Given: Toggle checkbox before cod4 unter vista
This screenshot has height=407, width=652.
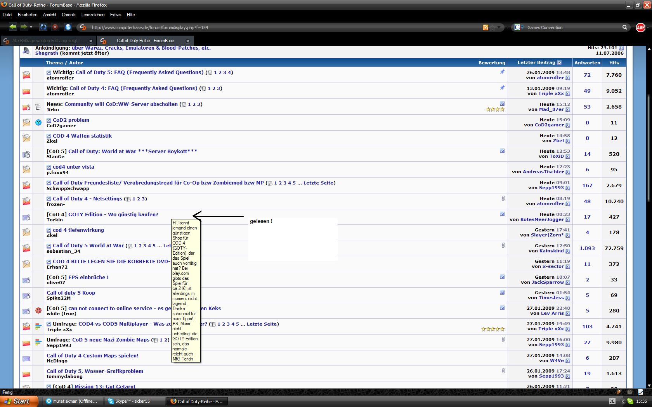Looking at the screenshot, I should click(x=49, y=167).
